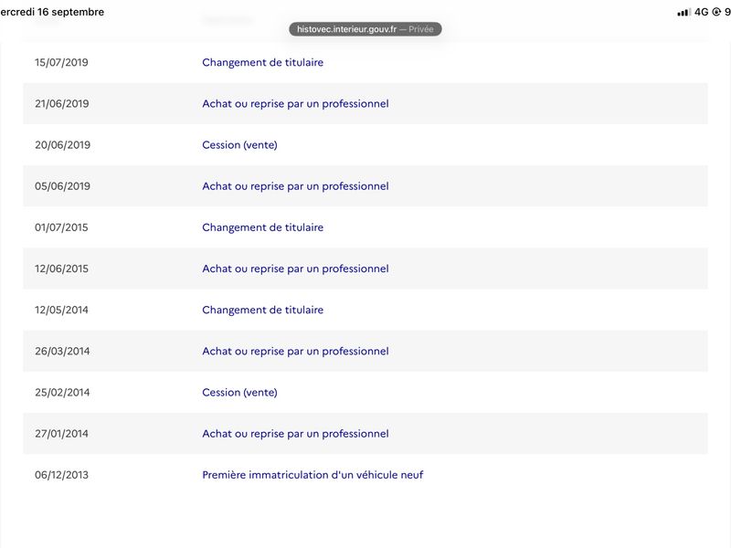Screen dimensions: 731x548
Task: Open 'Achat ou reprise' entry dated 27/01/2014
Action: coord(295,434)
